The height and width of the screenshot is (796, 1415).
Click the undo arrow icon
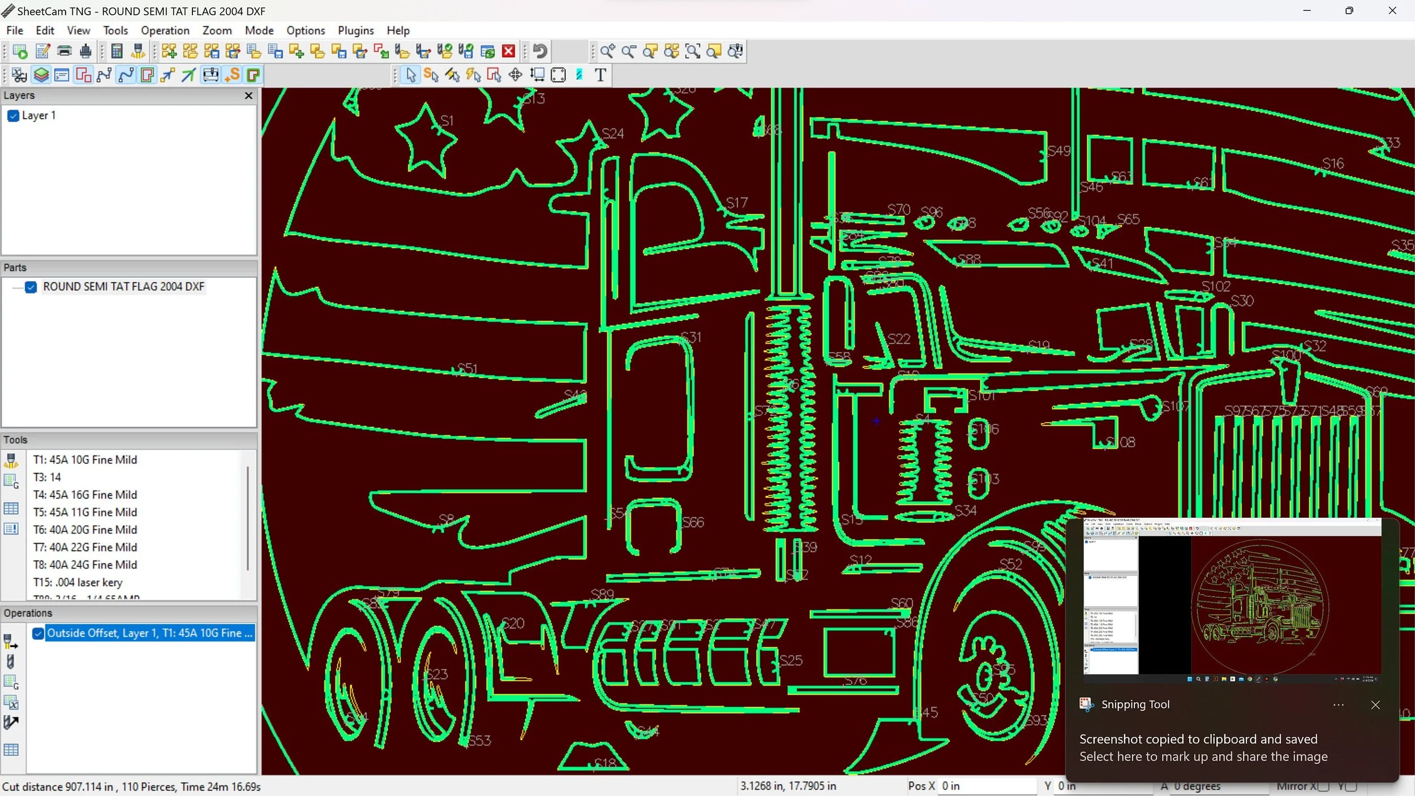click(540, 51)
